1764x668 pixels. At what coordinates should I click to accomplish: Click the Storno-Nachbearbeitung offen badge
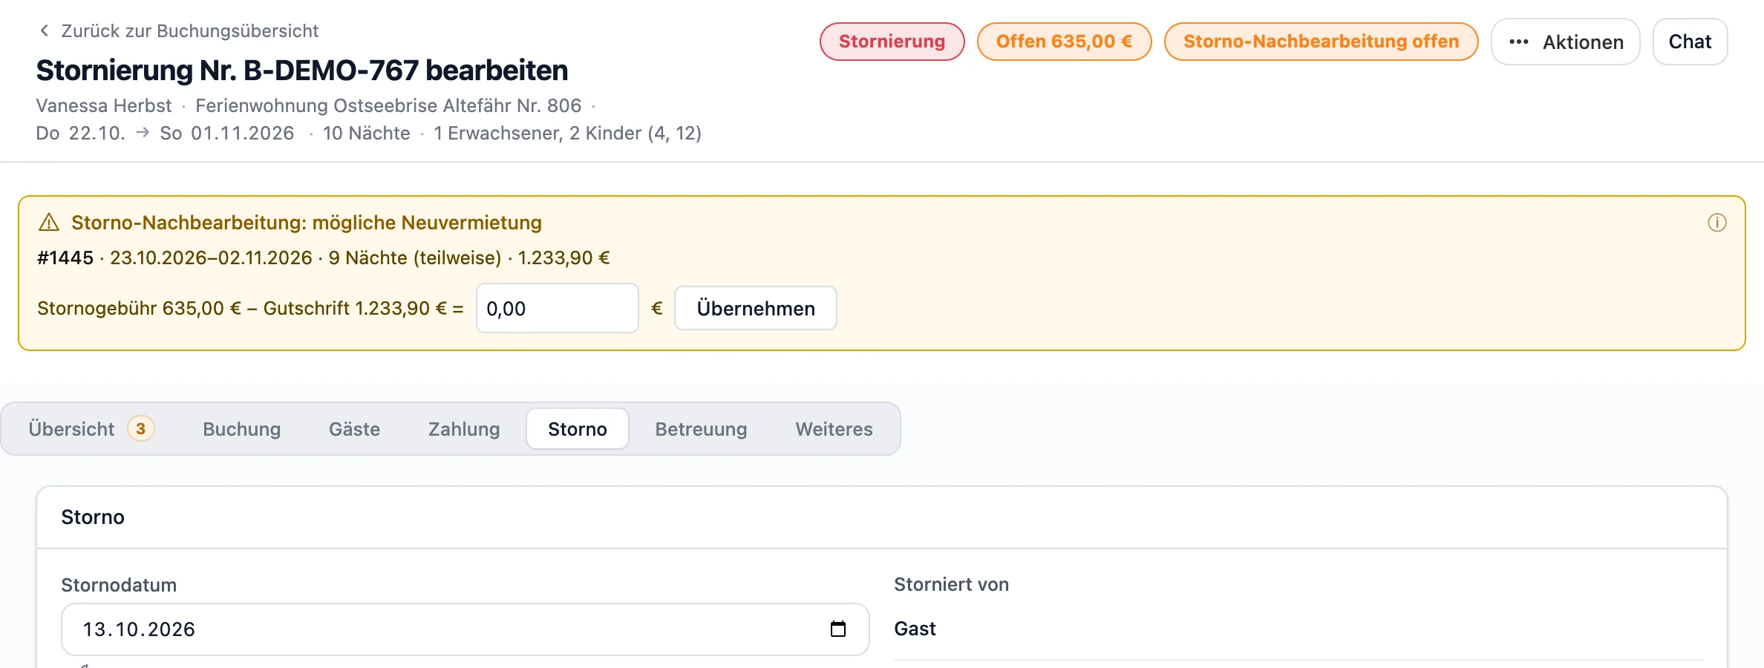tap(1321, 42)
